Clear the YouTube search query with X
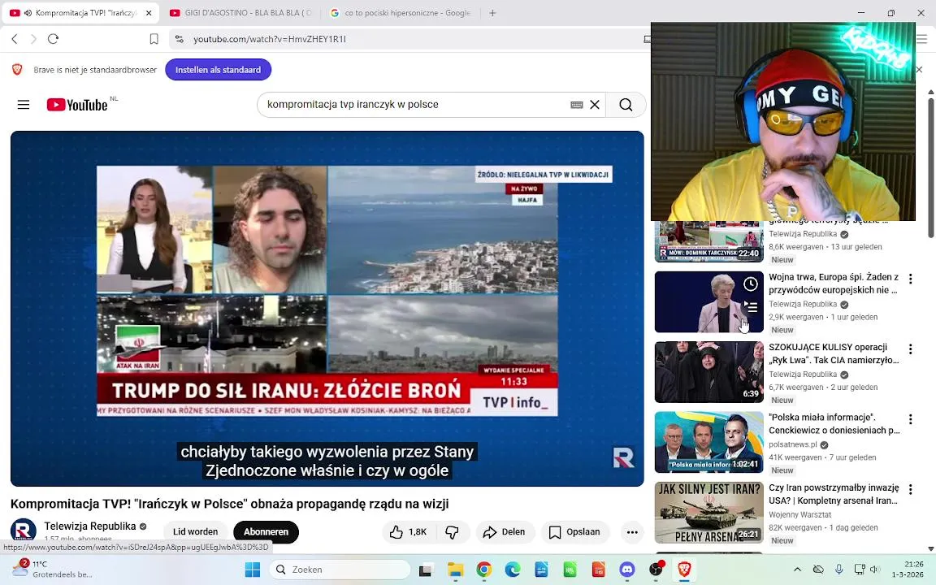The height and width of the screenshot is (585, 936). [595, 105]
